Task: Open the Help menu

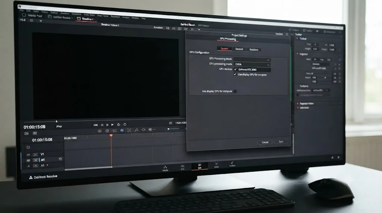Action: (144, 18)
